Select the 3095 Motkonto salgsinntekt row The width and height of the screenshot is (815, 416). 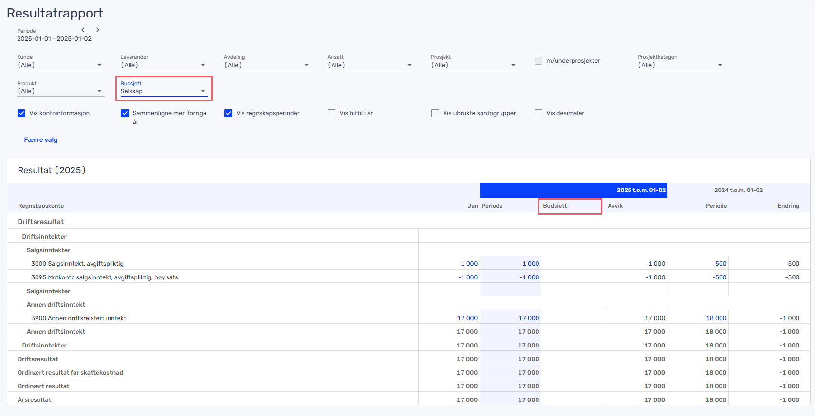pyautogui.click(x=409, y=277)
